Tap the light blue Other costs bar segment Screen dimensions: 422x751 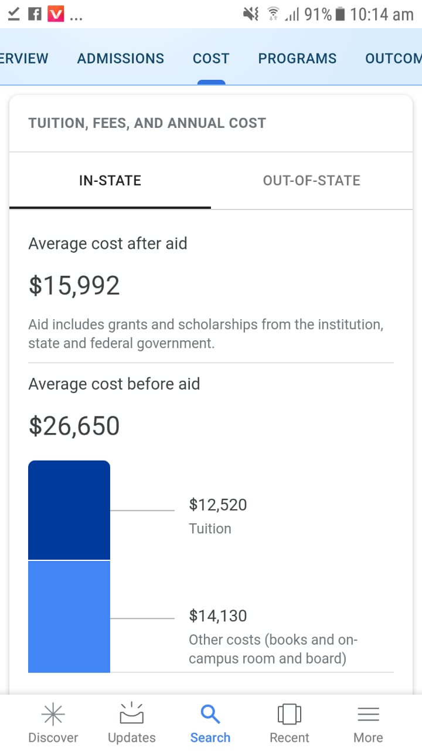click(69, 617)
